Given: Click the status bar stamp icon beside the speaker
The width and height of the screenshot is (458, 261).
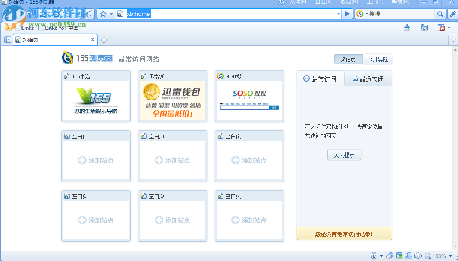Looking at the screenshot, I should [x=409, y=256].
